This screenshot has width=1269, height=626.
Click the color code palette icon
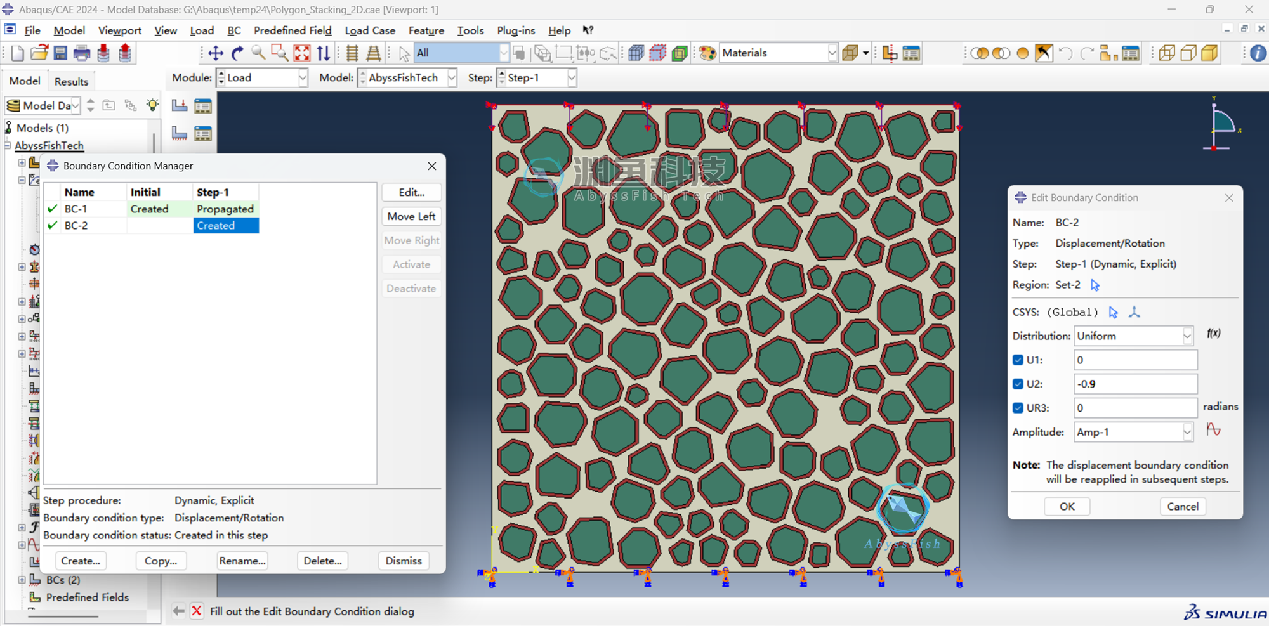tap(707, 53)
